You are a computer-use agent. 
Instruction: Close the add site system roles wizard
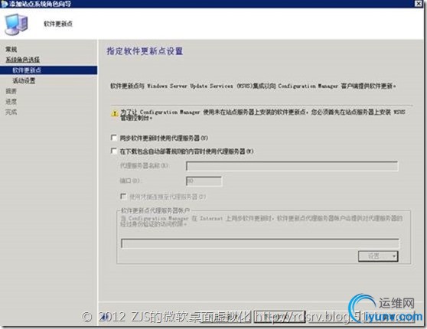[419, 4]
